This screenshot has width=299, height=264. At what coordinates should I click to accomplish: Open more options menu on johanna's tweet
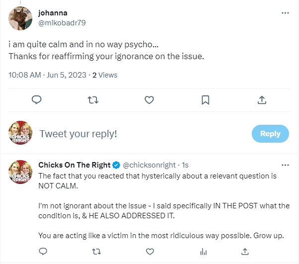pyautogui.click(x=285, y=13)
